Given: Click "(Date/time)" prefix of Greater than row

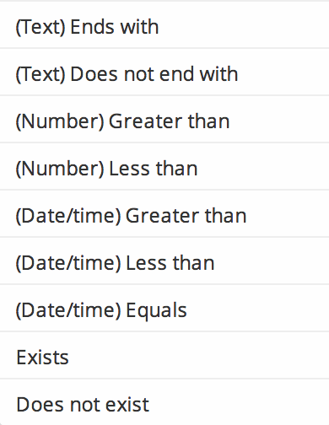Looking at the screenshot, I should (x=68, y=217).
